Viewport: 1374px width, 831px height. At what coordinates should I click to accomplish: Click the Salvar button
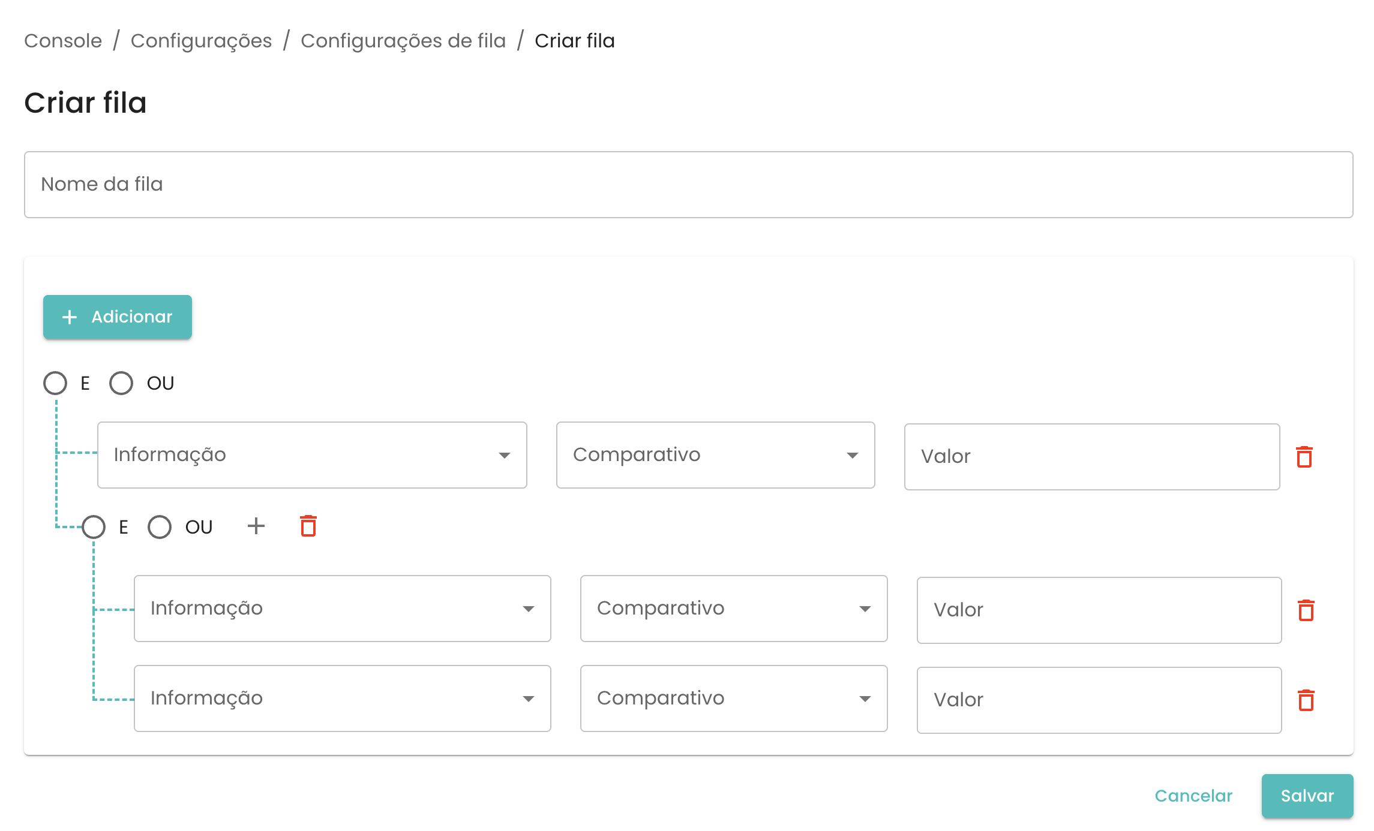(x=1307, y=796)
